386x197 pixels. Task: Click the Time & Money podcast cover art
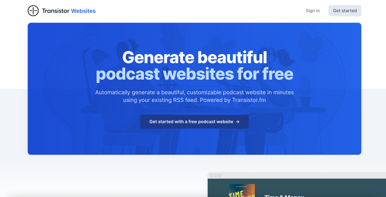point(242,191)
